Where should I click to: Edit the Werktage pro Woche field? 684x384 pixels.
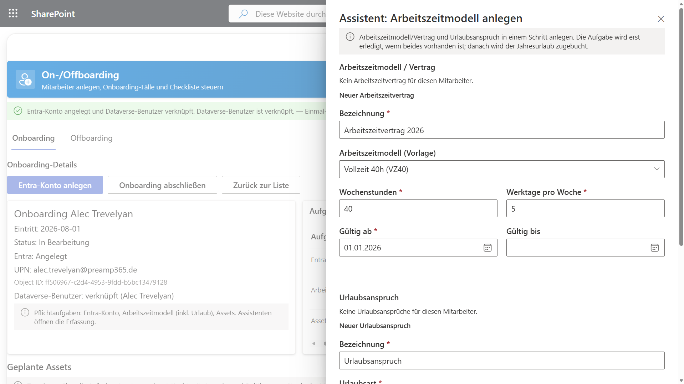point(585,208)
